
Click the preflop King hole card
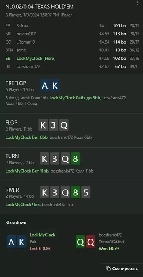click(x=55, y=86)
